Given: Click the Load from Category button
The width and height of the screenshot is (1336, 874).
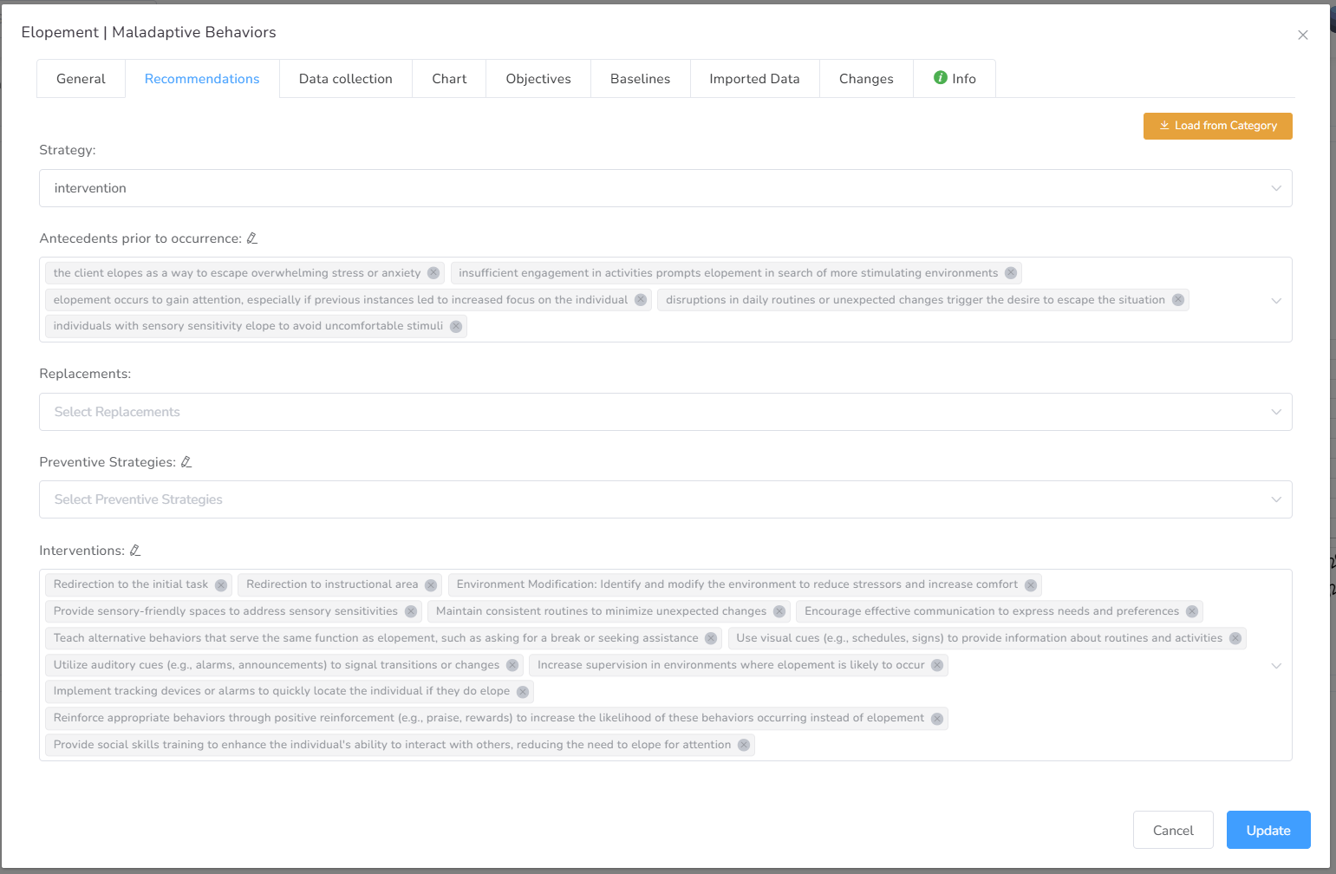Looking at the screenshot, I should coord(1217,126).
